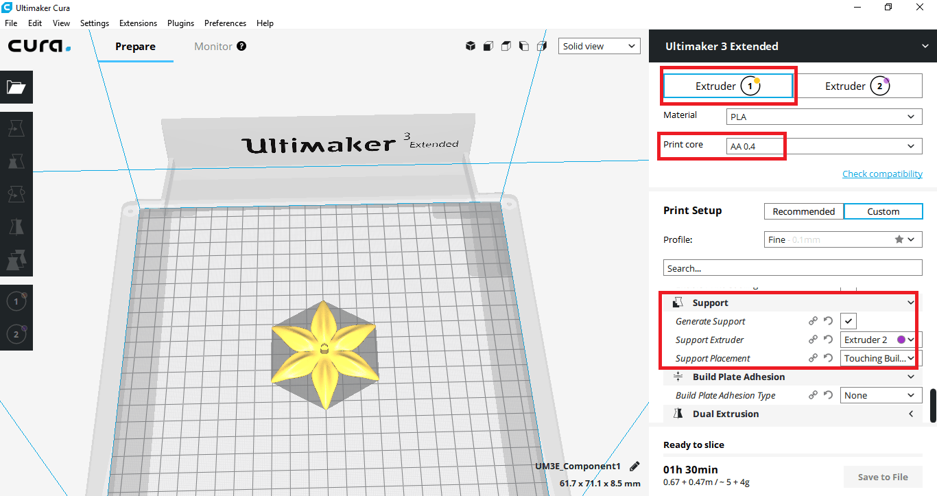Select Extruder 2 tab
Image resolution: width=937 pixels, height=496 pixels.
point(857,86)
